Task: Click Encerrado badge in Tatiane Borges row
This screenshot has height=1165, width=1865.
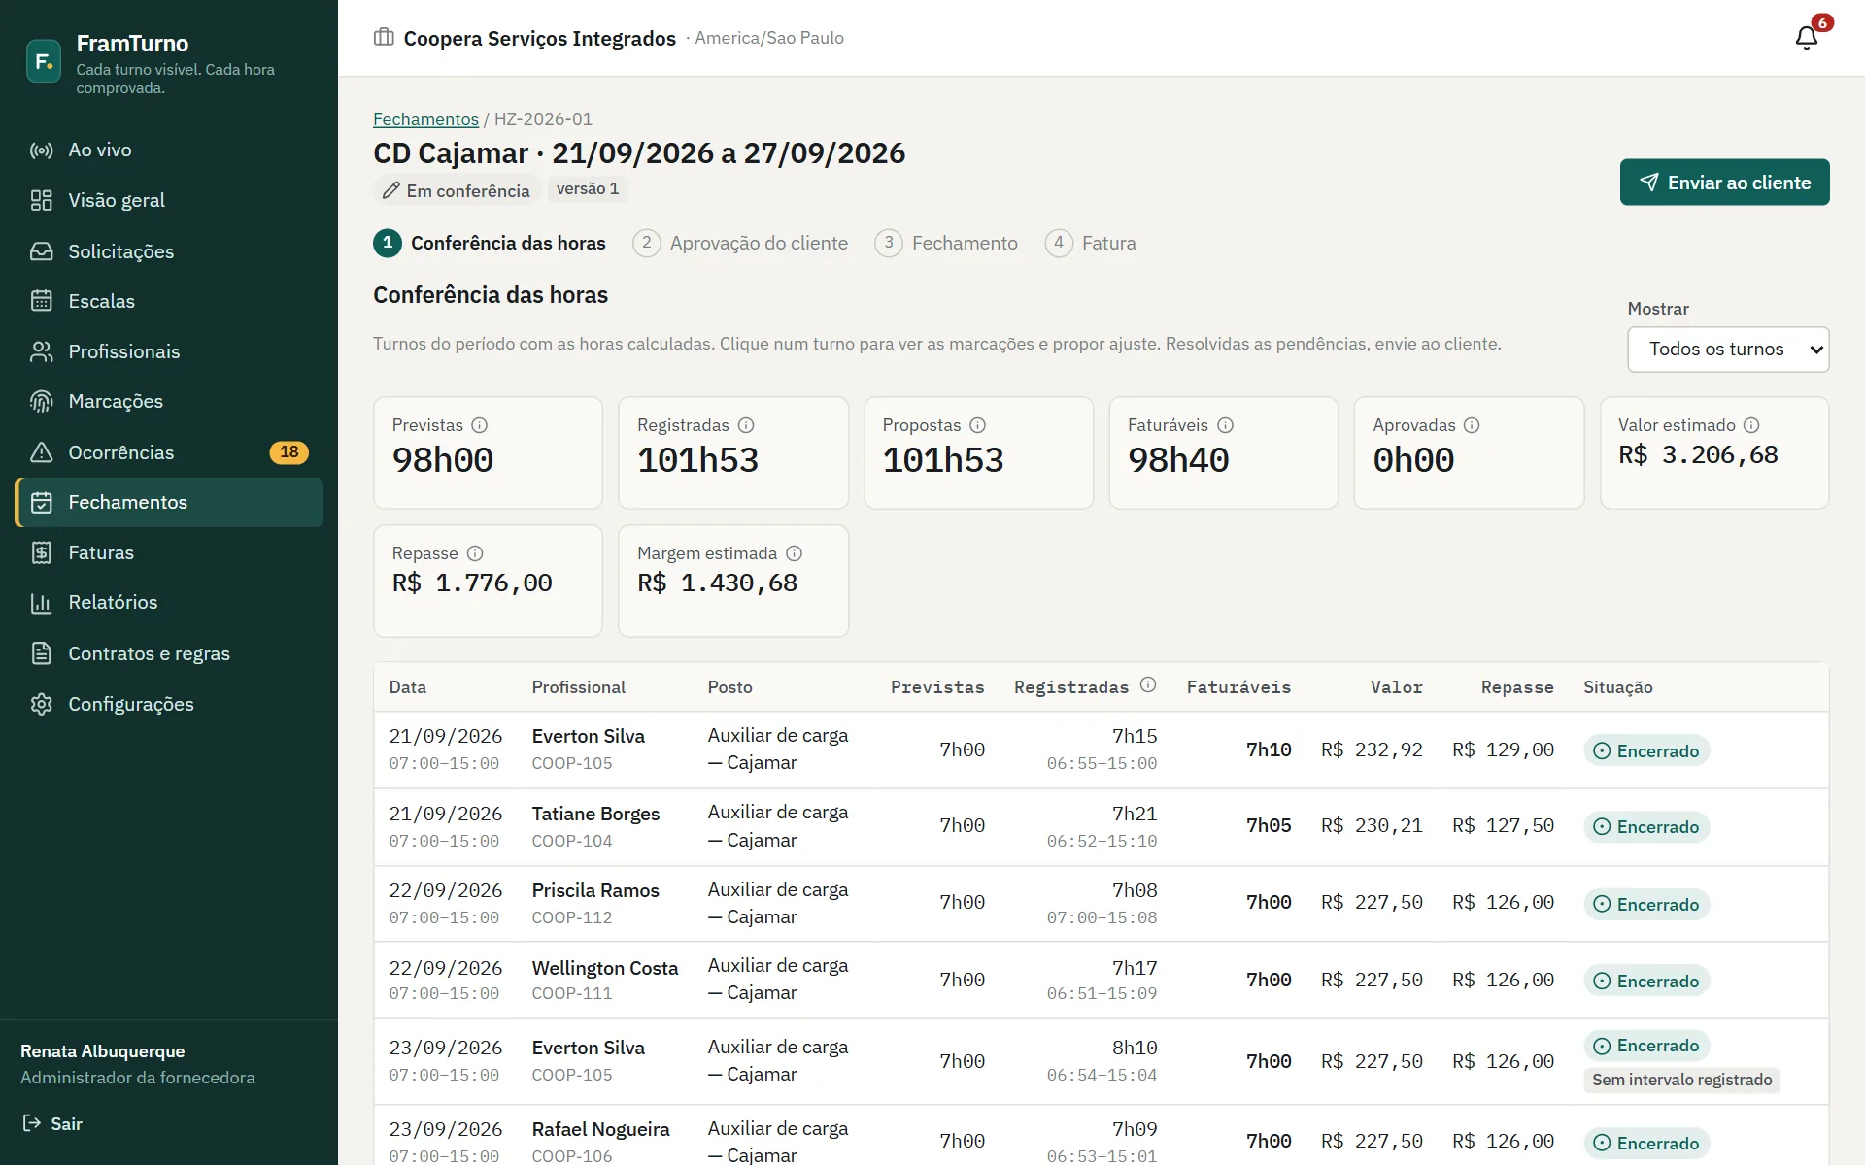Action: coord(1646,827)
